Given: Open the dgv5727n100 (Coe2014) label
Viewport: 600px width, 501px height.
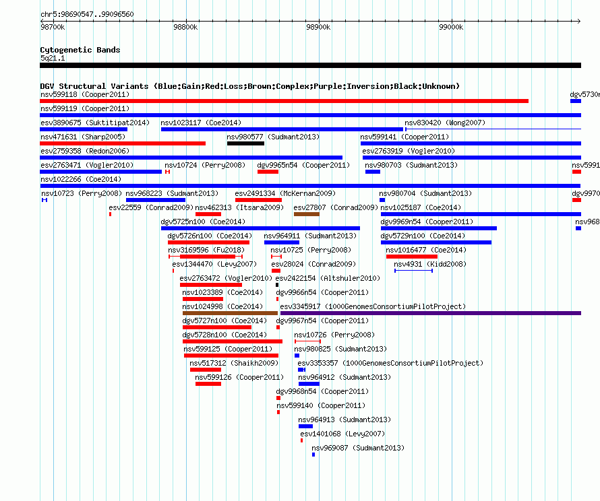Looking at the screenshot, I should (x=224, y=321).
